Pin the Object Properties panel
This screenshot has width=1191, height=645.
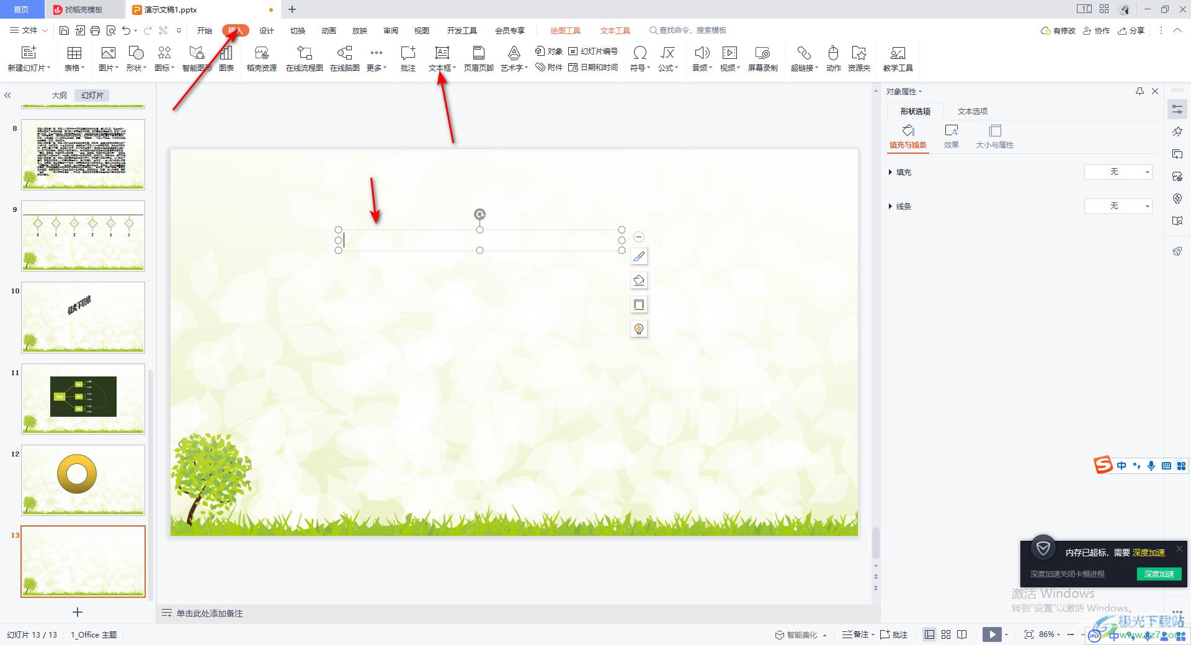tap(1140, 91)
